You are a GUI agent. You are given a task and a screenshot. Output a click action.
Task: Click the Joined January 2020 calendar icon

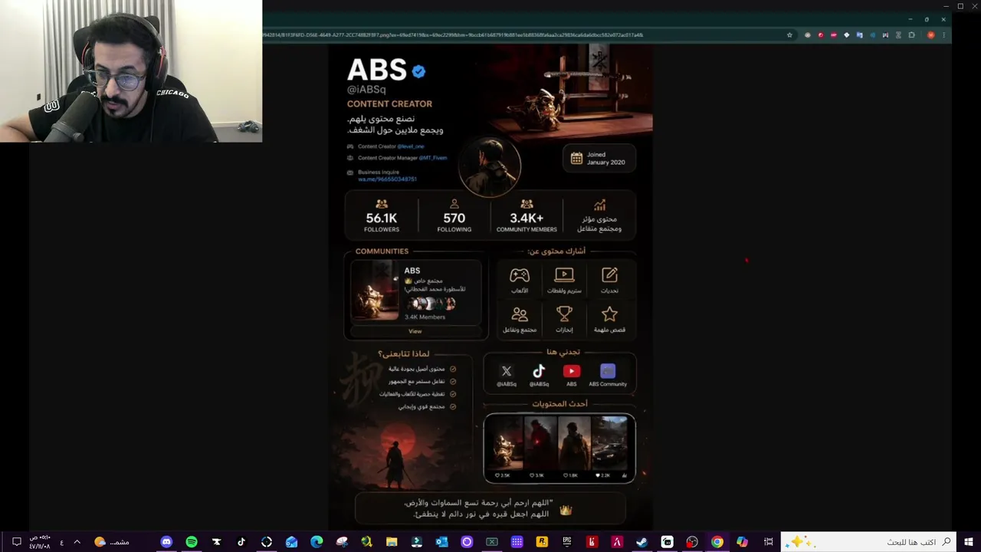click(576, 158)
